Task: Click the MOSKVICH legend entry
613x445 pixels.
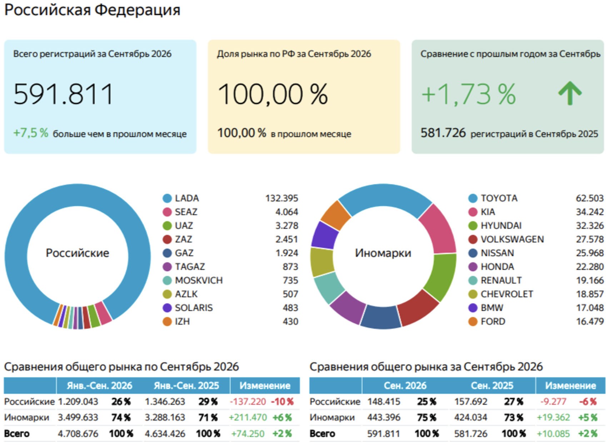Action: [230, 280]
